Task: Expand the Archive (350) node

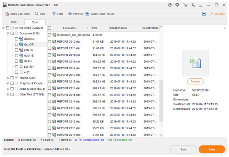Action: tap(8, 78)
